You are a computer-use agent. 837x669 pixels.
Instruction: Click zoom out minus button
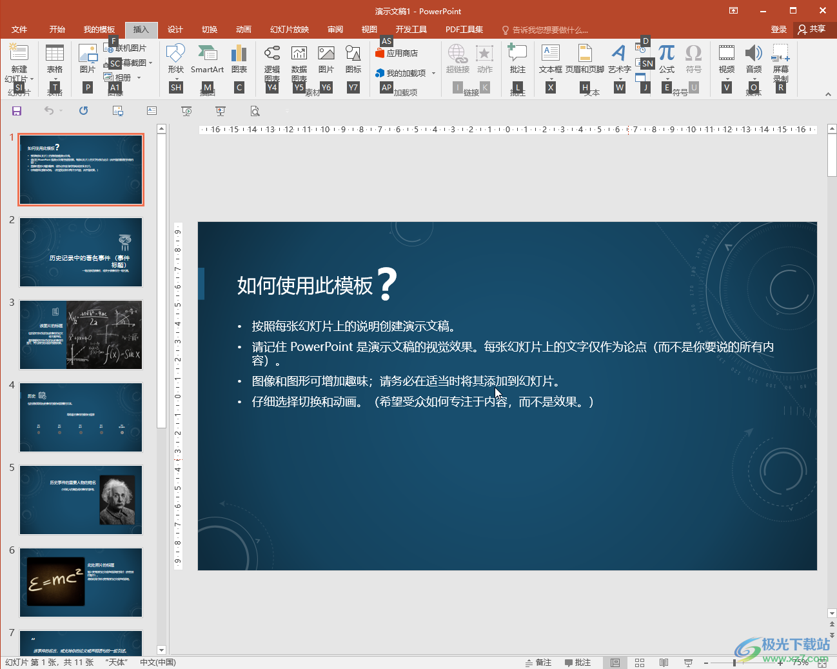(x=706, y=663)
